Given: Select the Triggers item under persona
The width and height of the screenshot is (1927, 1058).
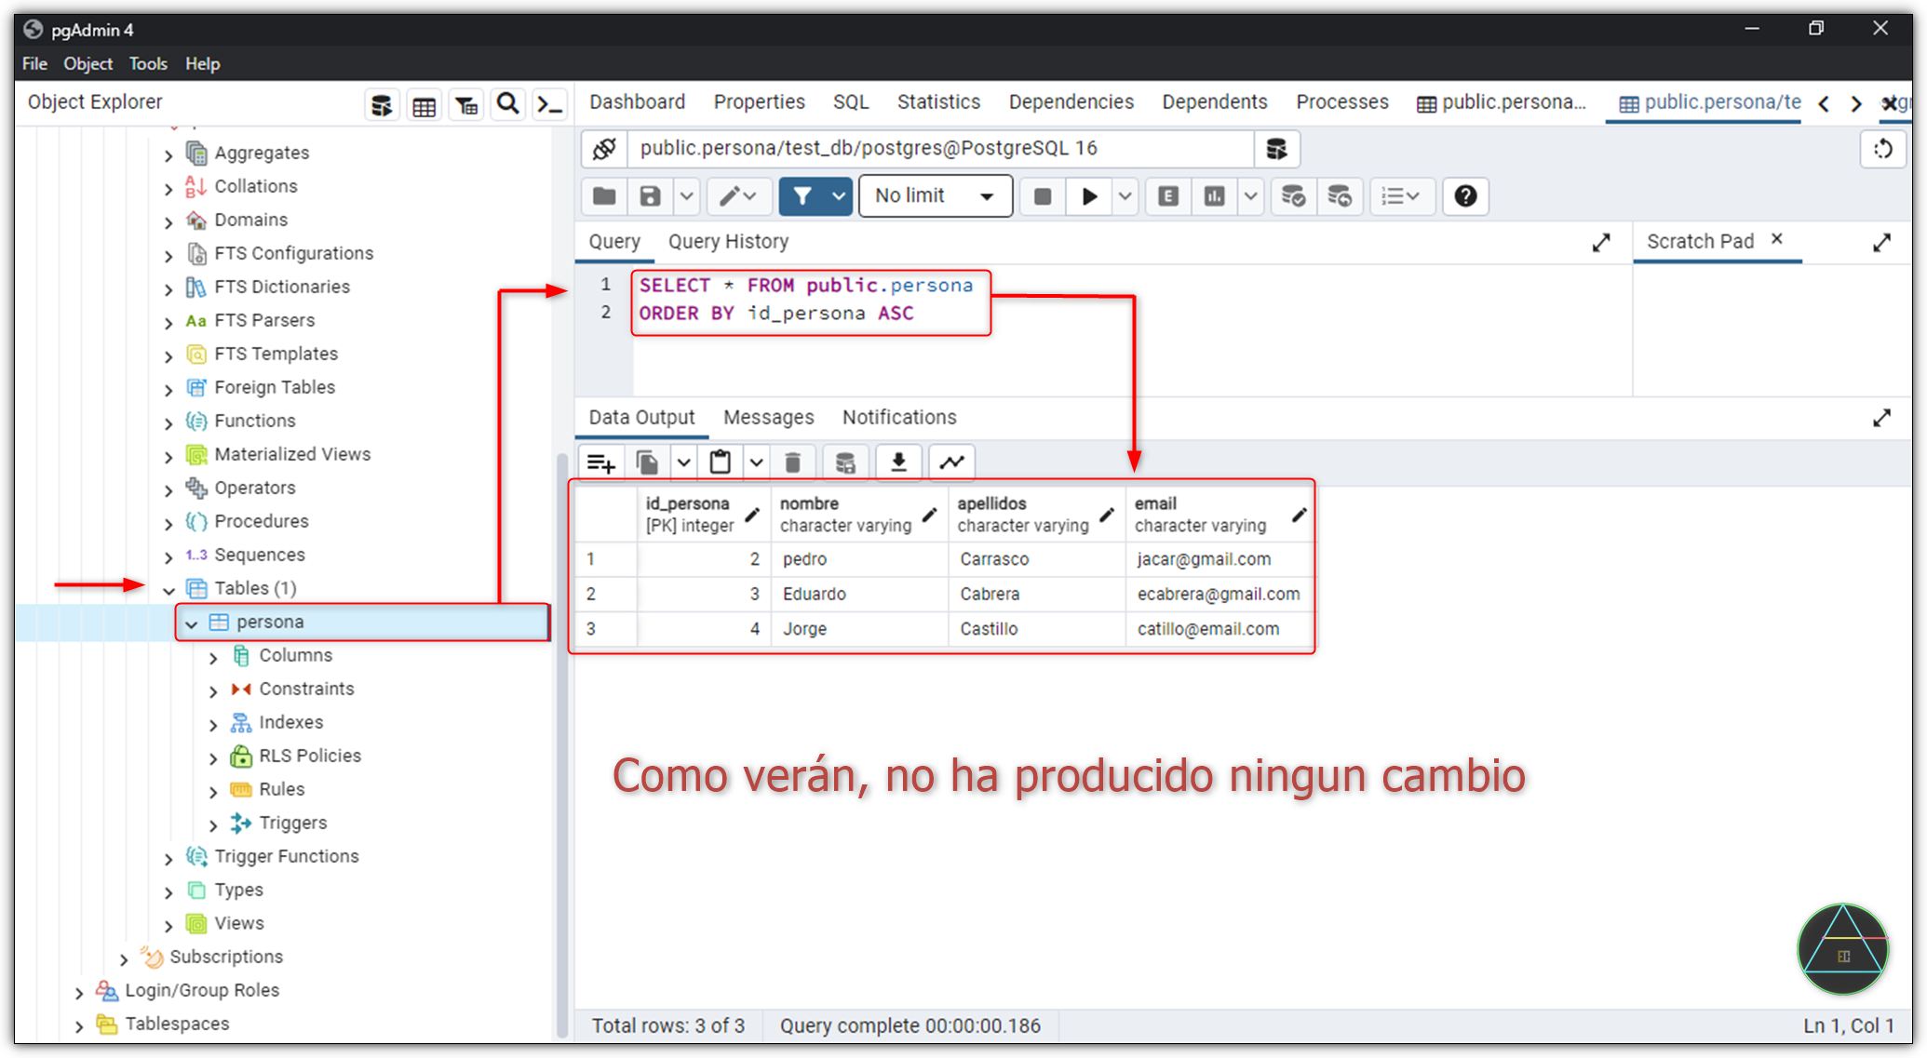Looking at the screenshot, I should pyautogui.click(x=292, y=823).
